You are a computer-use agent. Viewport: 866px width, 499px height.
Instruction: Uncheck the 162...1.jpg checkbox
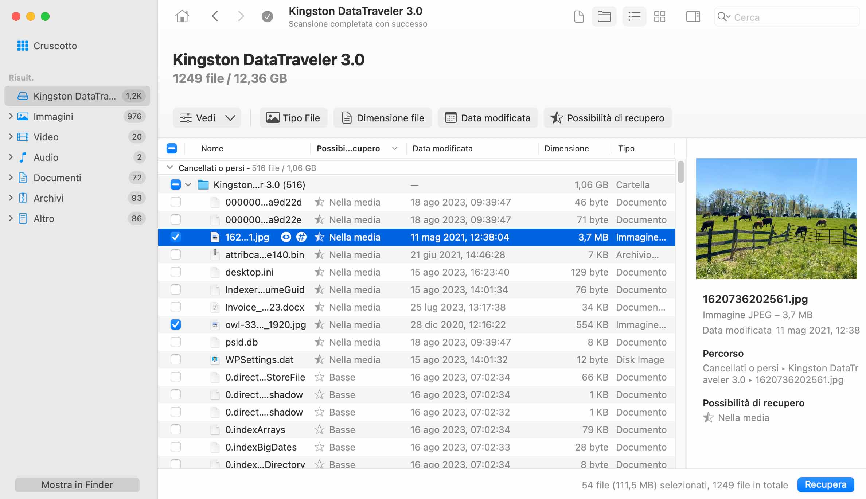point(175,237)
